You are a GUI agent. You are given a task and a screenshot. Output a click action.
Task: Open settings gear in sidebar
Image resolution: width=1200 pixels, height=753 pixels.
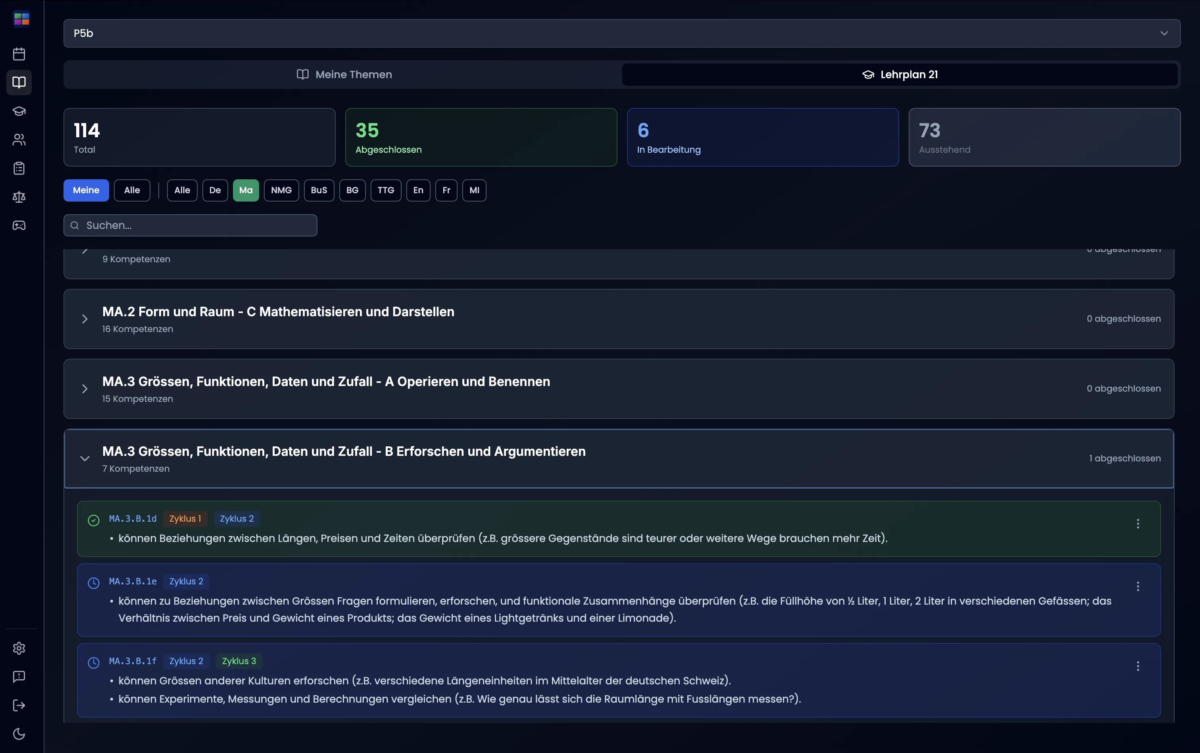coord(19,648)
